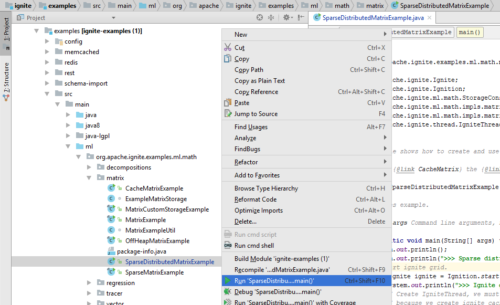500x305 pixels.
Task: Click the scroll-from-source target icon
Action: click(x=260, y=17)
